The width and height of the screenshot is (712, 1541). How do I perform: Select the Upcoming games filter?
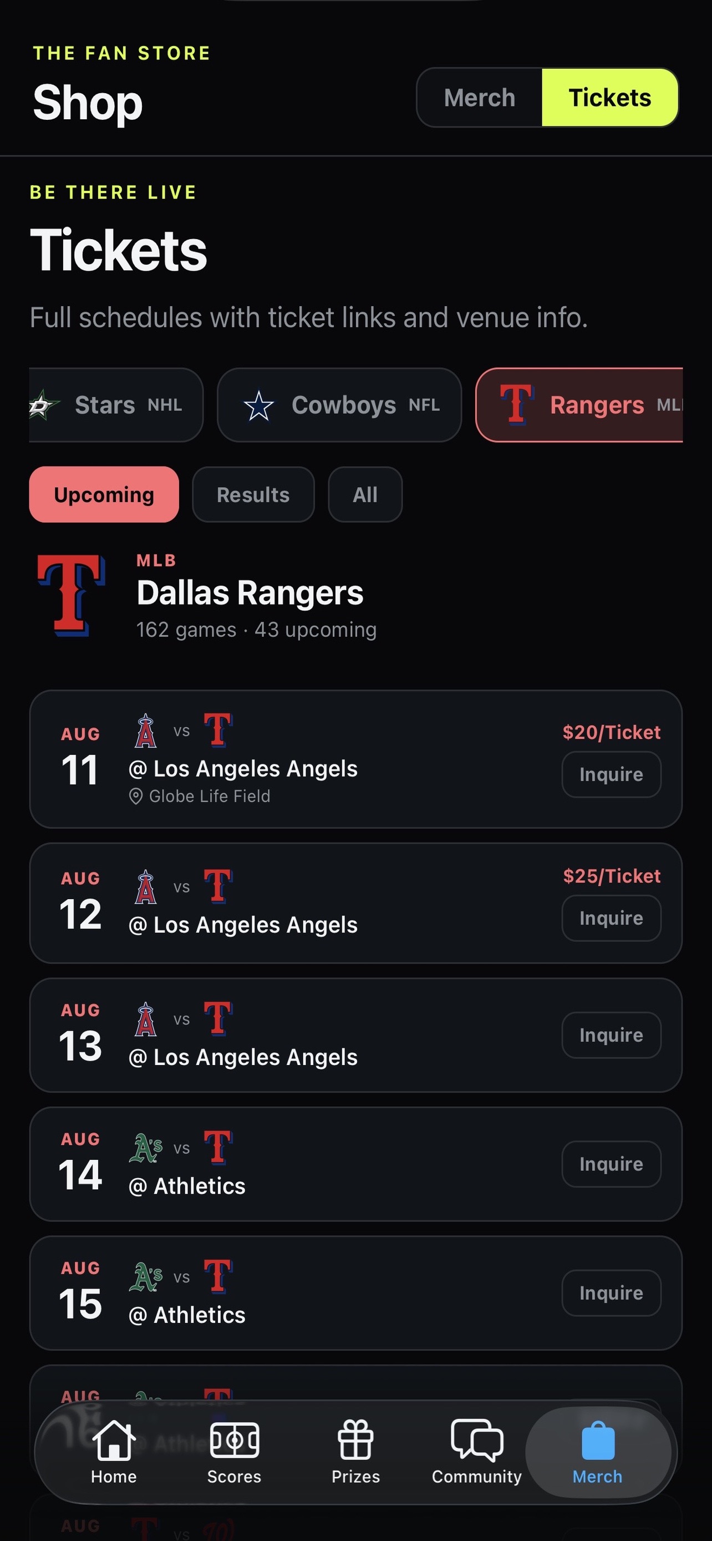click(x=104, y=495)
